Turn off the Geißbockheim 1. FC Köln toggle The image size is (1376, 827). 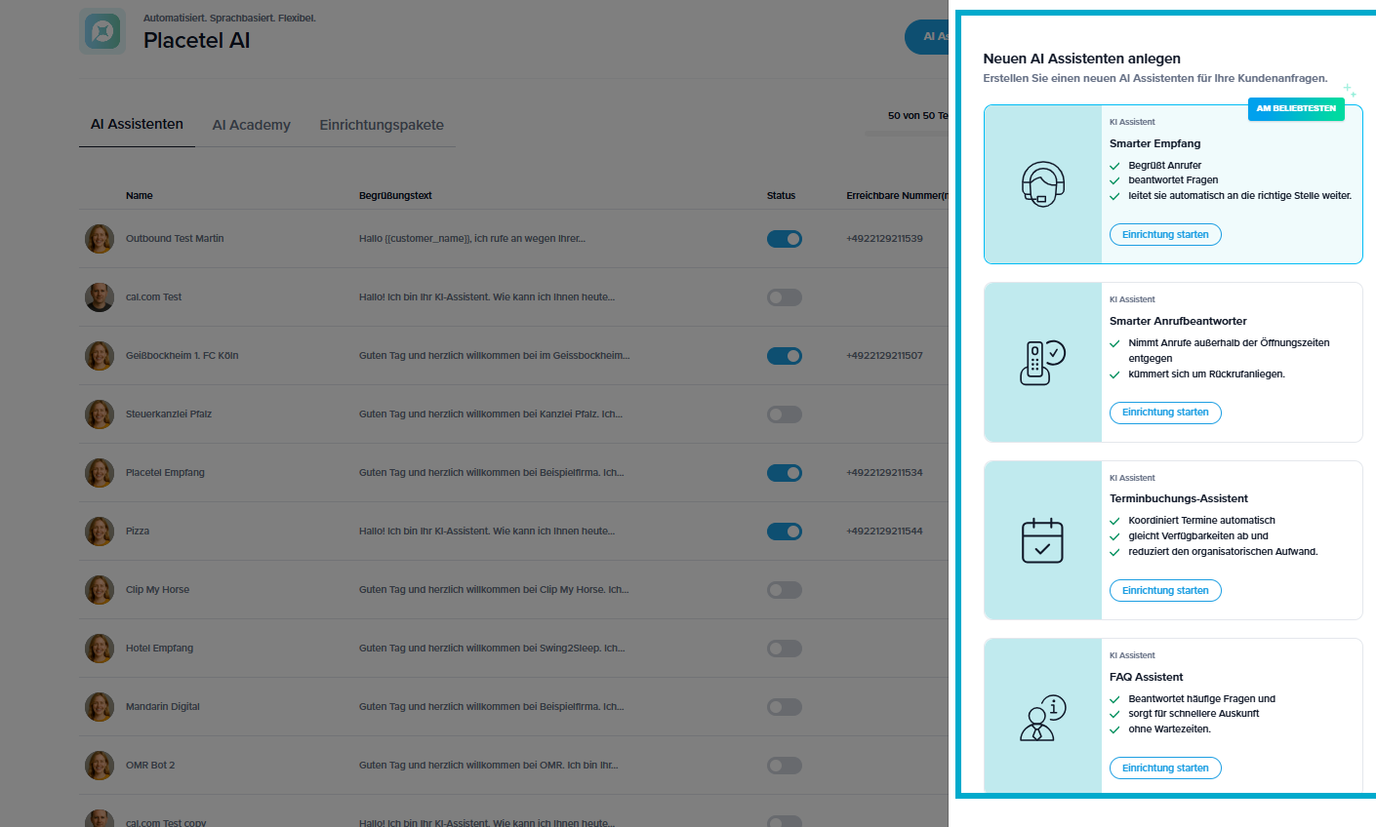[785, 356]
